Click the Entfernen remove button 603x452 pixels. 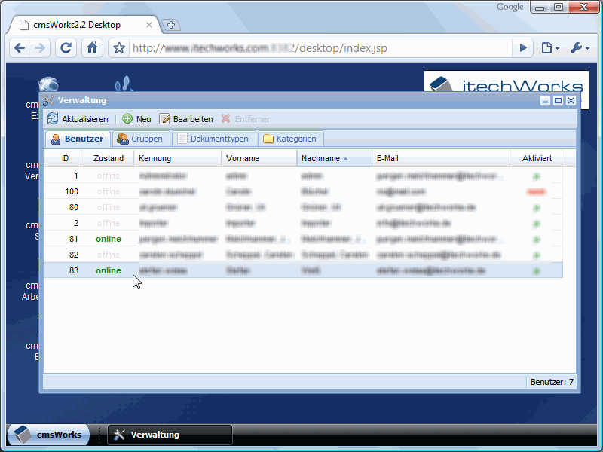click(246, 119)
